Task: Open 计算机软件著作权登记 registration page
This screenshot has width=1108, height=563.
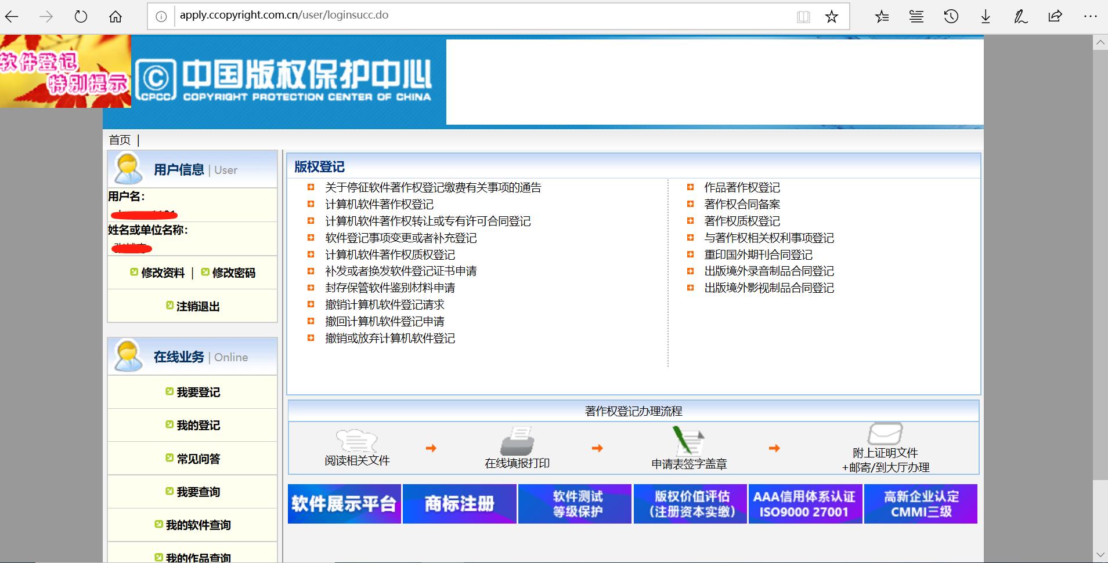Action: click(x=378, y=204)
